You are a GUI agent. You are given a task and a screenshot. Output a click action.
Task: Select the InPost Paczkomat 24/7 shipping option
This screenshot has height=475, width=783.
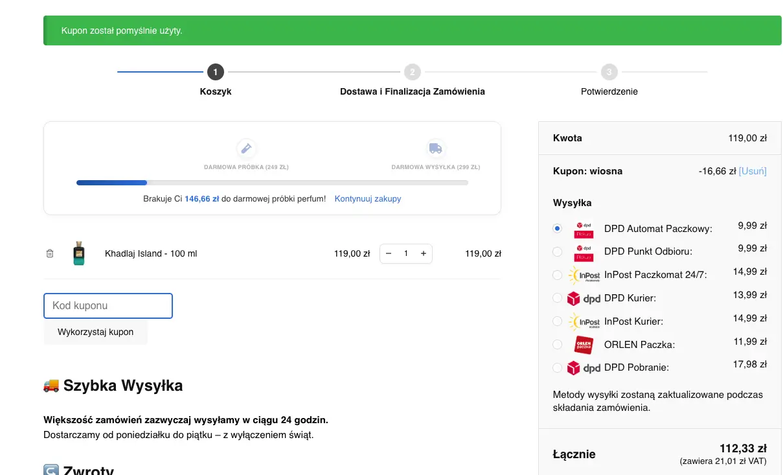[x=557, y=275]
